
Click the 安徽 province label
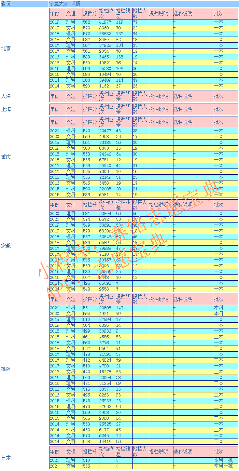coord(6,246)
